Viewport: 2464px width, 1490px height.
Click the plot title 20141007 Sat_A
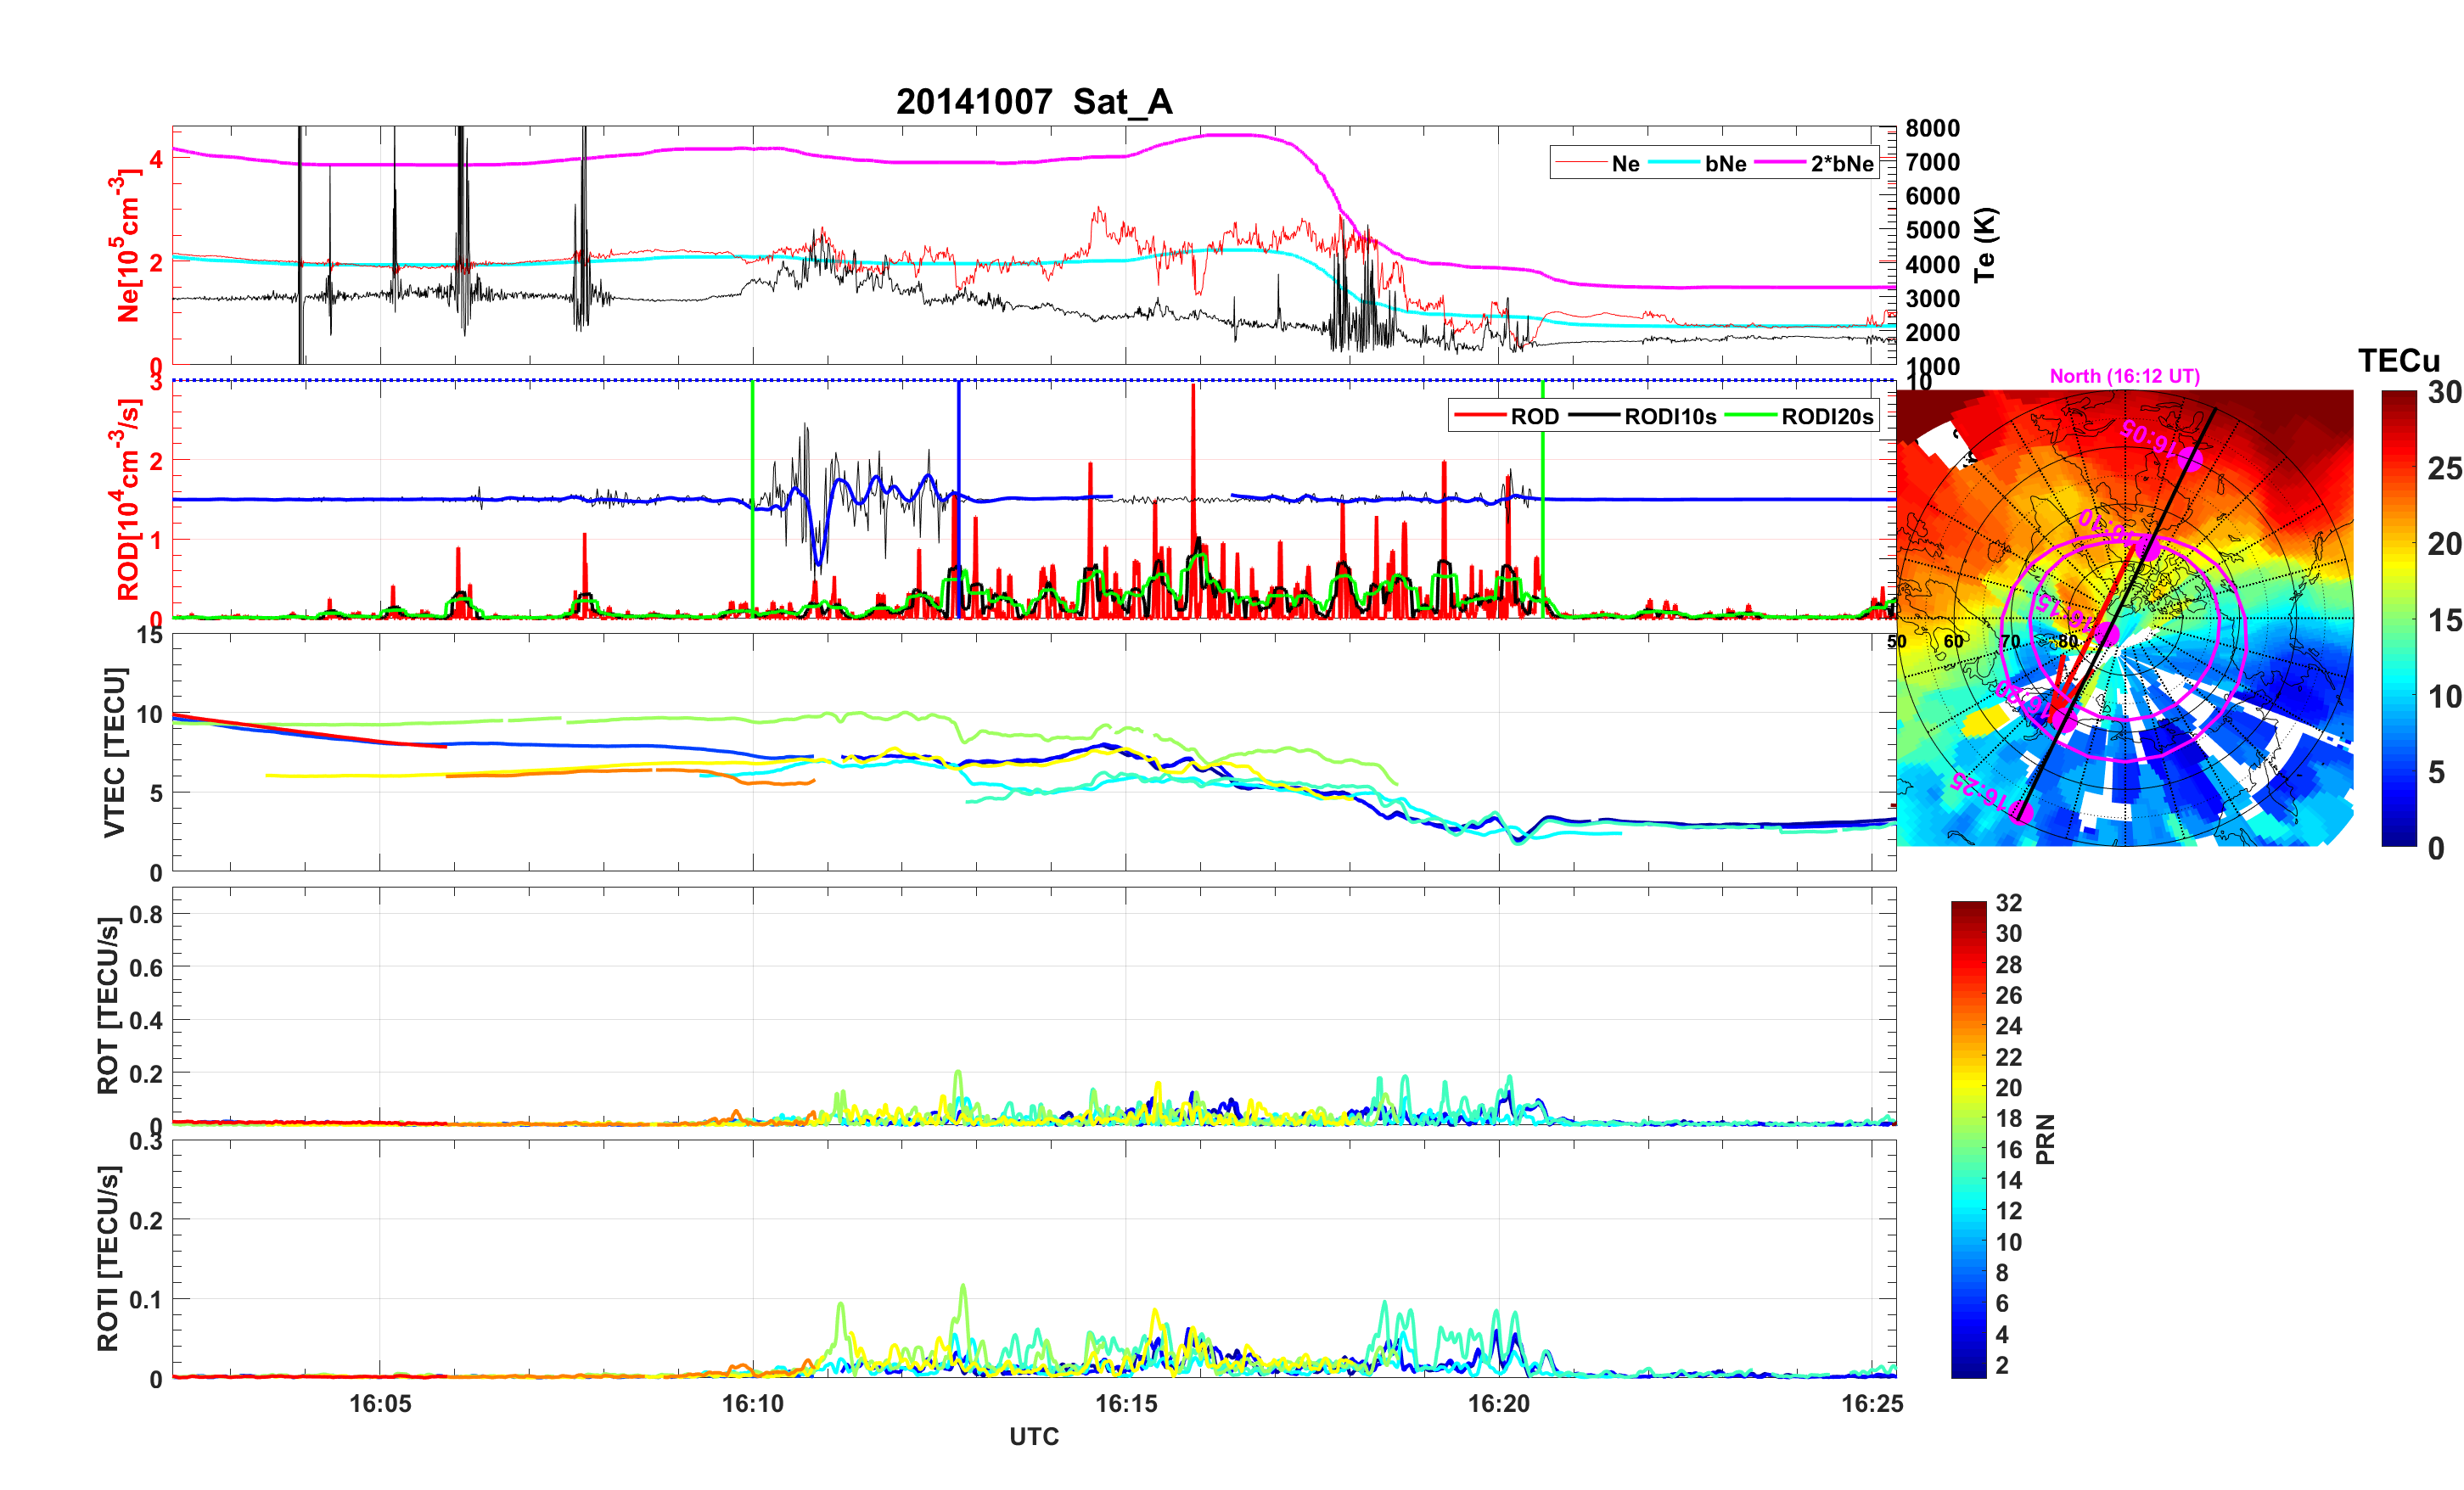click(x=1033, y=102)
